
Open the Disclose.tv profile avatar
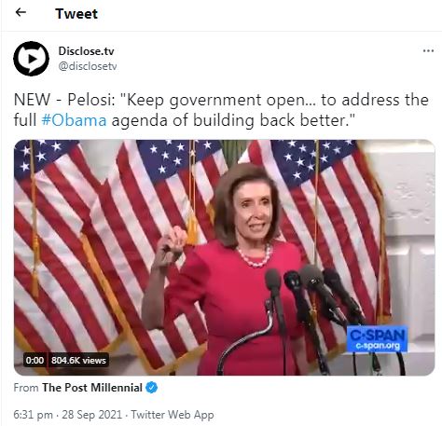(31, 59)
